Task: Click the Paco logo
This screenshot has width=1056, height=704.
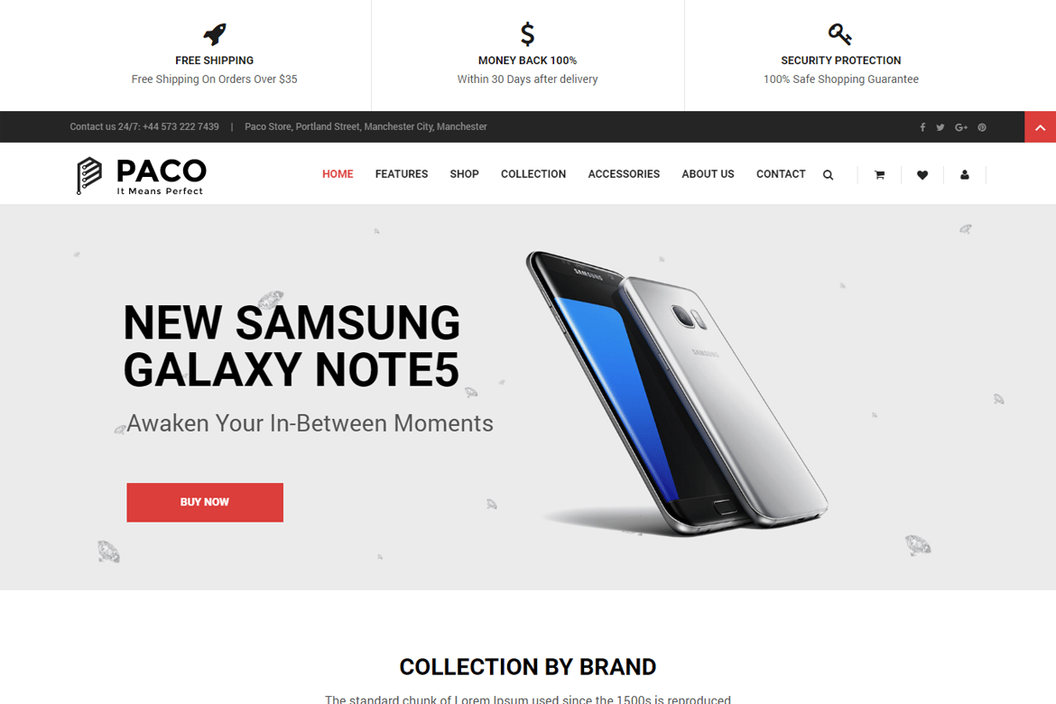Action: 142,176
